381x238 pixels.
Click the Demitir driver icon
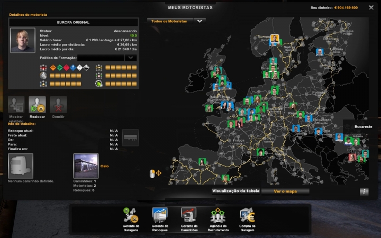tap(58, 105)
